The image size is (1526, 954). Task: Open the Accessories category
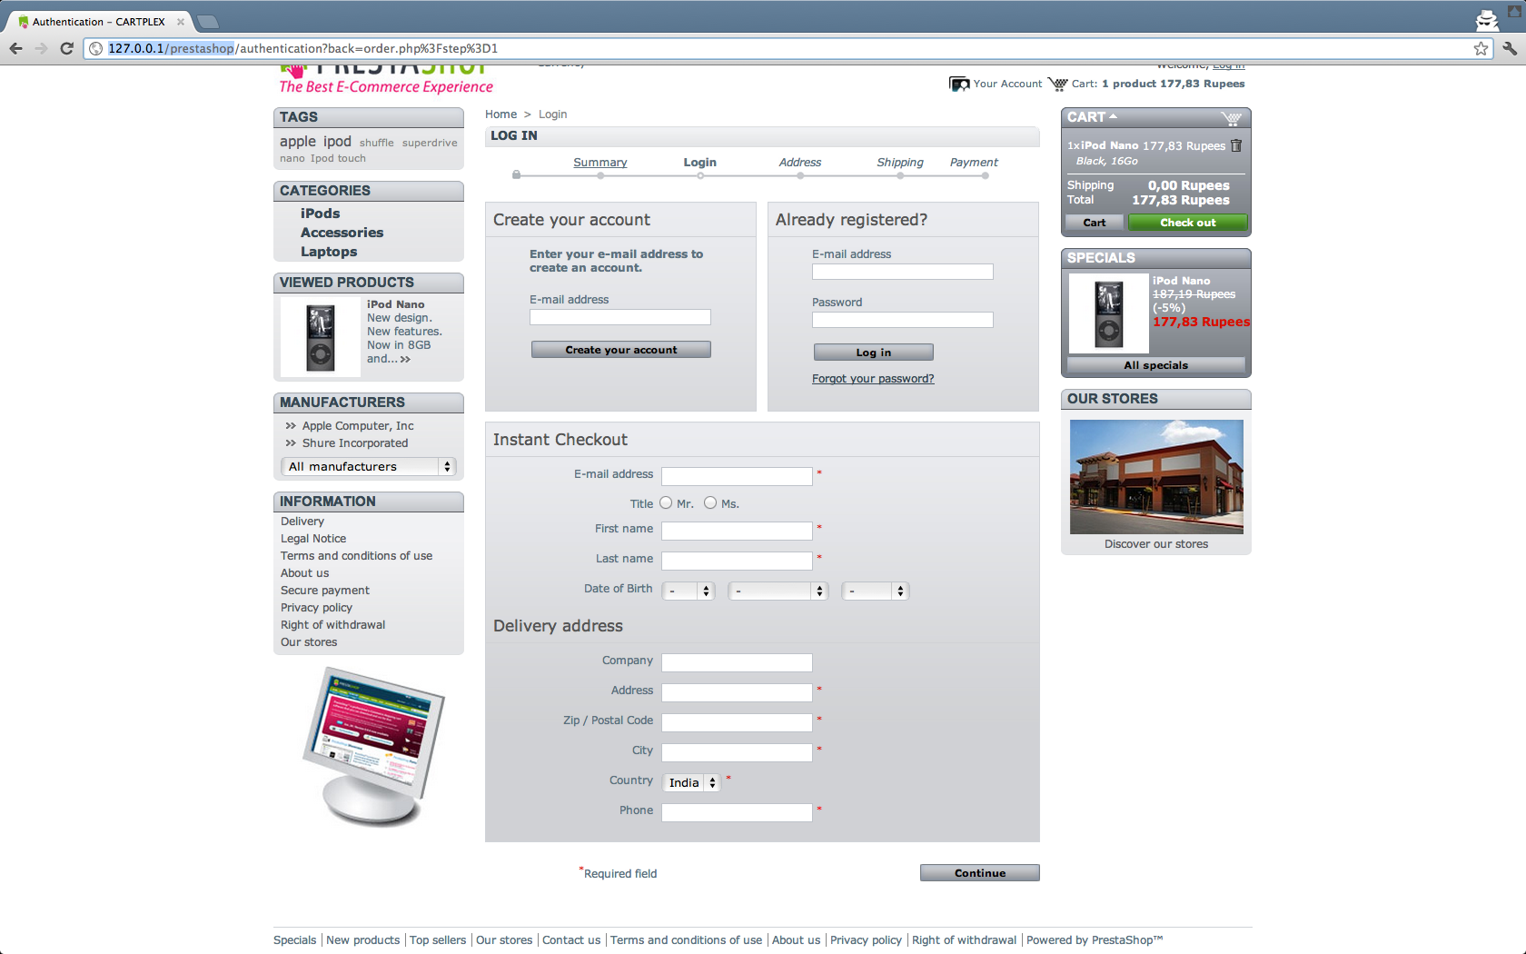pyautogui.click(x=342, y=233)
